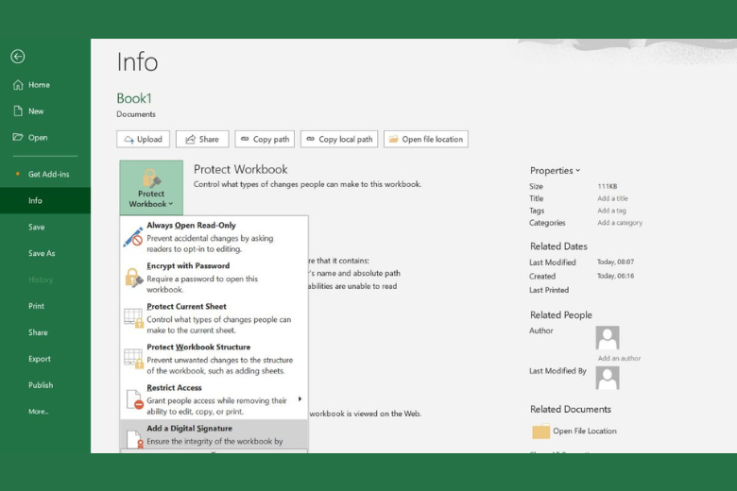737x491 pixels.
Task: Open the Restrict Access submenu arrow
Action: (300, 398)
